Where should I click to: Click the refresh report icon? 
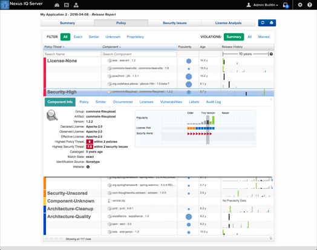click(263, 23)
